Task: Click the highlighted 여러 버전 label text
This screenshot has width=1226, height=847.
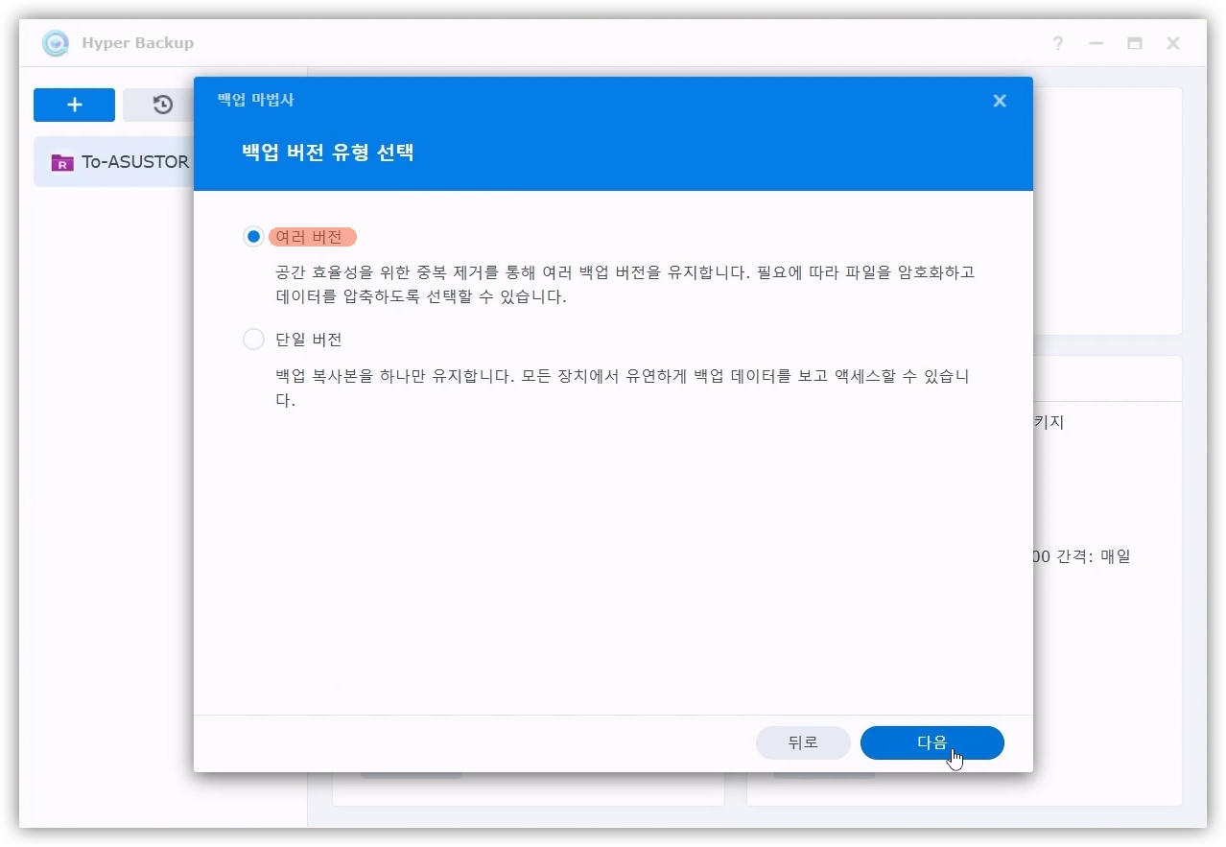Action: pos(312,237)
